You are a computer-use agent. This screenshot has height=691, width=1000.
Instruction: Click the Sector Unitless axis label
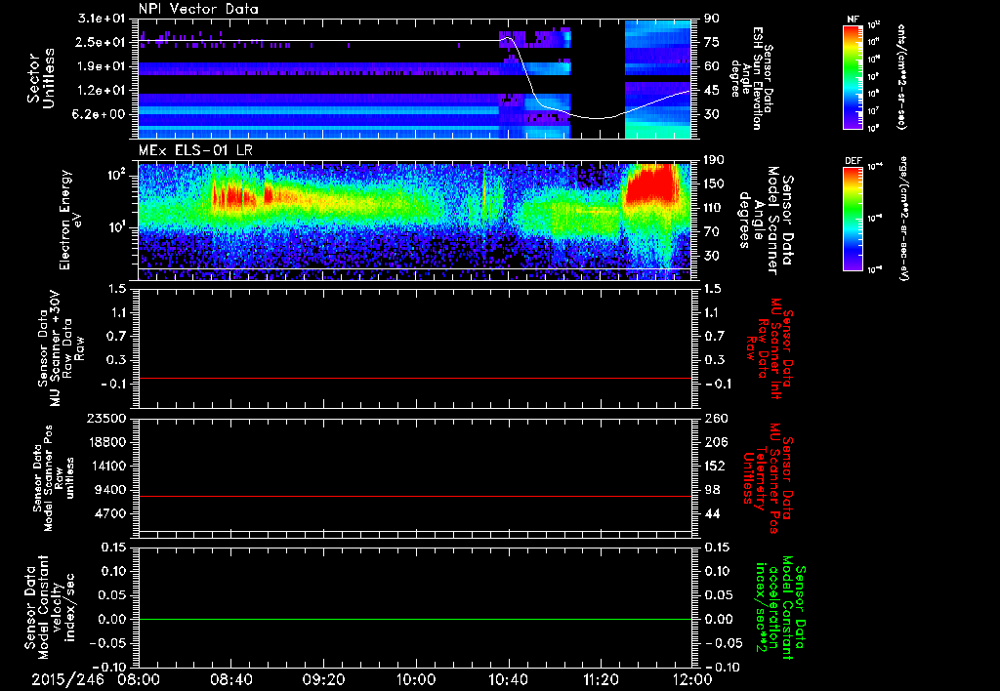click(41, 79)
